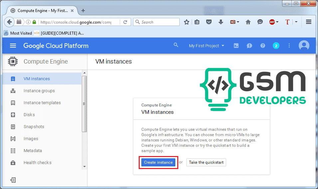This screenshot has width=318, height=189.
Task: Open the help question mark icon
Action: 263,46
